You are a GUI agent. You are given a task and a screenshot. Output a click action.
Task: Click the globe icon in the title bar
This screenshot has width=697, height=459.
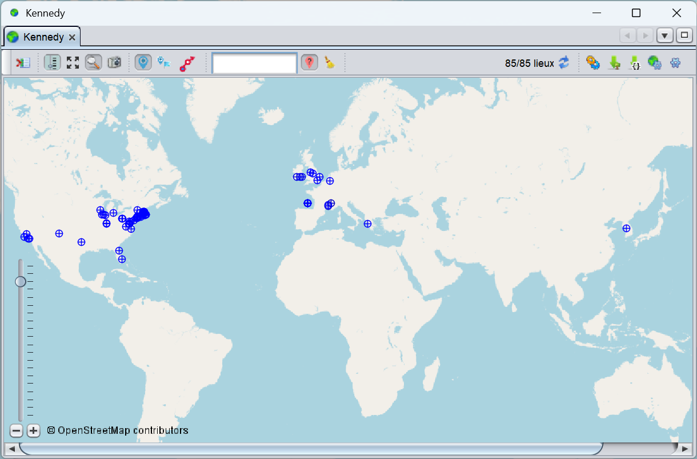pos(14,13)
